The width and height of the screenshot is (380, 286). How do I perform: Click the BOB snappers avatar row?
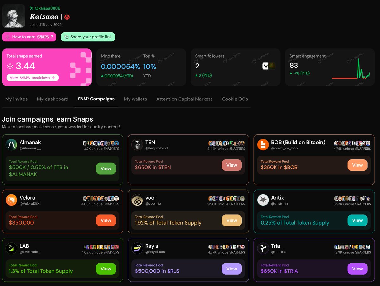tap(352, 143)
